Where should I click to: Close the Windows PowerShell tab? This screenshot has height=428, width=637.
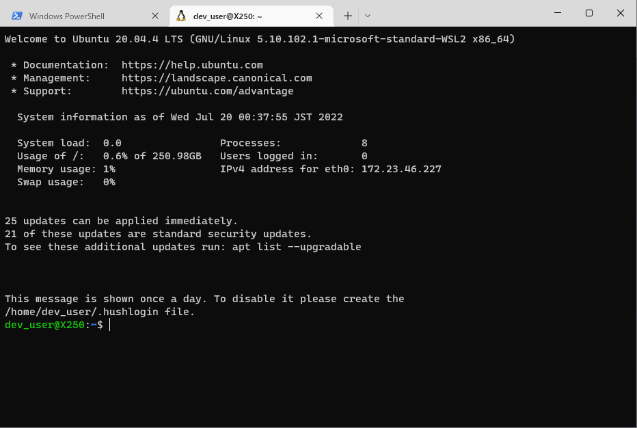point(155,15)
